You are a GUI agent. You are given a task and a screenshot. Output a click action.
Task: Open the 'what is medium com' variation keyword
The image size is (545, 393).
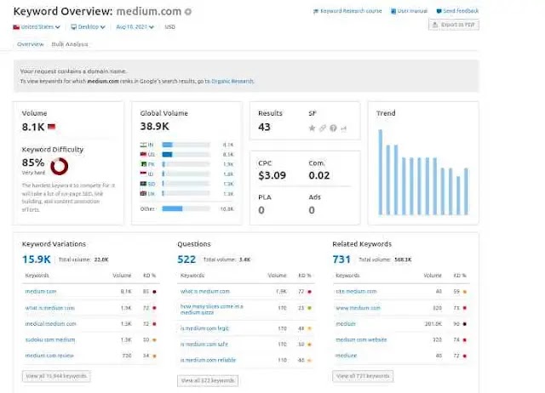[49, 308]
